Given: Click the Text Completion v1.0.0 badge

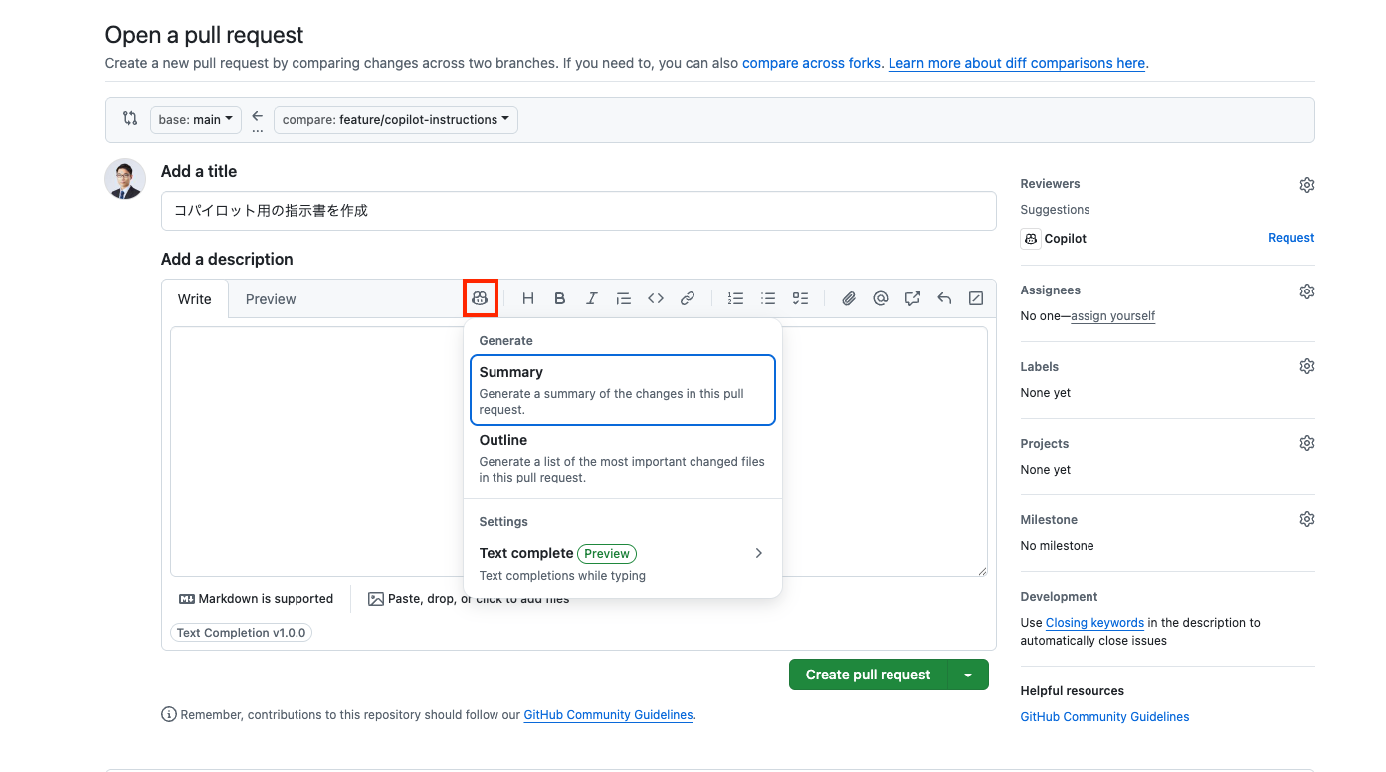Looking at the screenshot, I should (241, 633).
